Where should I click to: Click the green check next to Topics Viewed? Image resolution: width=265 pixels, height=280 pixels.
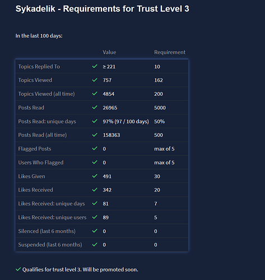click(x=95, y=80)
